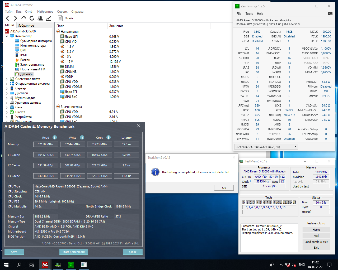The image size is (338, 270).
Task: Open the Windows notification center
Action: point(329,265)
